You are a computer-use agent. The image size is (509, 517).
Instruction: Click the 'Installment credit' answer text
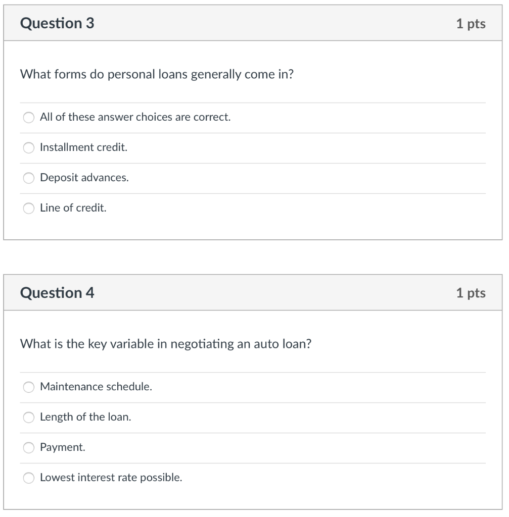pyautogui.click(x=85, y=147)
